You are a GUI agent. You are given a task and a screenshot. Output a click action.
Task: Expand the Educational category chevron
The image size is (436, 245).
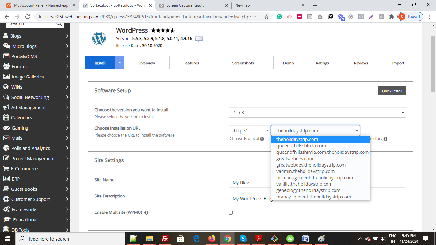click(67, 220)
